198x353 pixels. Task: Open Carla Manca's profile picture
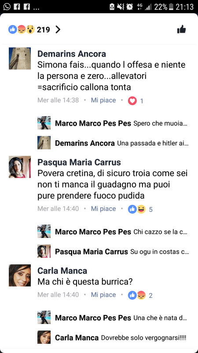click(x=20, y=275)
